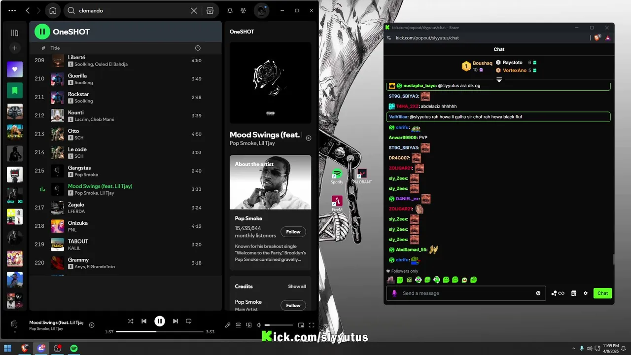Toggle shuffle playback
Screen dimensions: 631x355
point(131,321)
